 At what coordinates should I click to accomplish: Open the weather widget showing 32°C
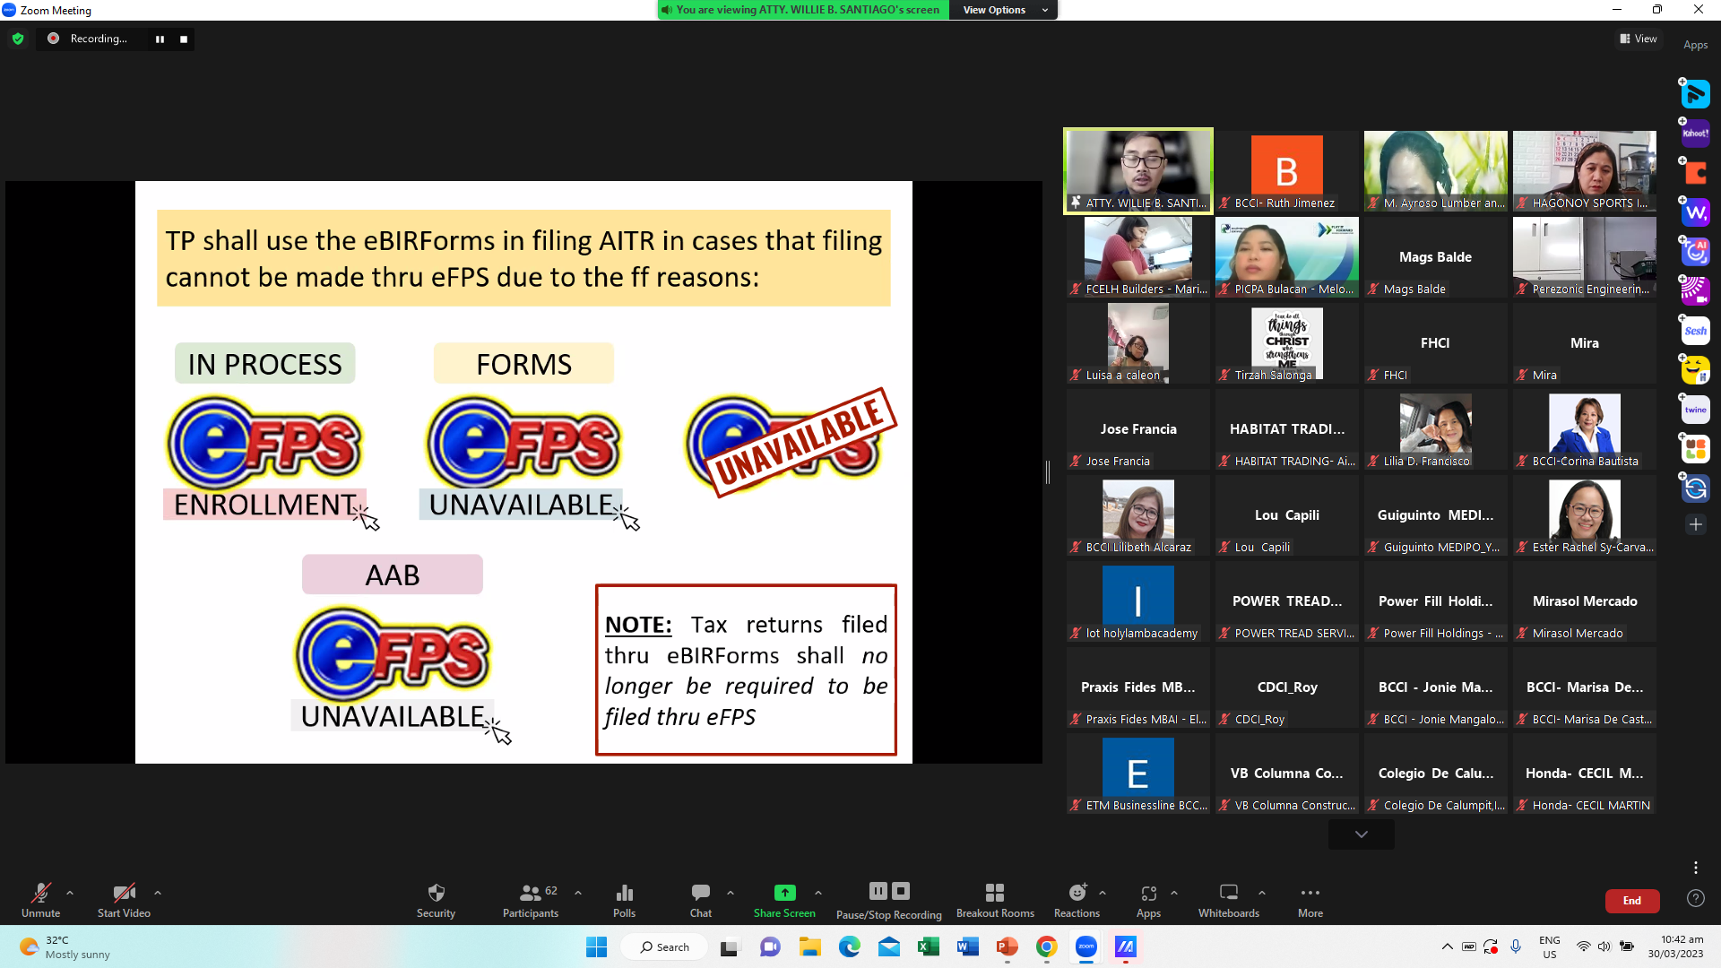pyautogui.click(x=65, y=946)
